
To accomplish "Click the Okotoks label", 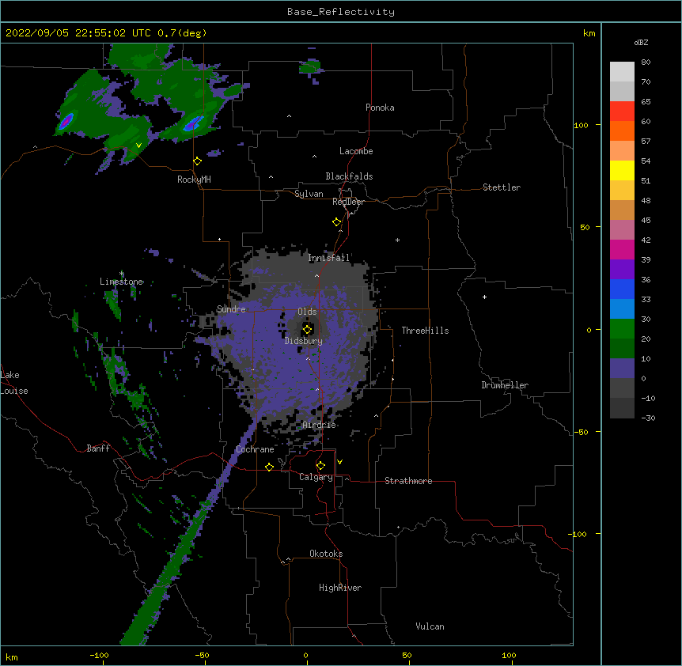I will point(326,554).
